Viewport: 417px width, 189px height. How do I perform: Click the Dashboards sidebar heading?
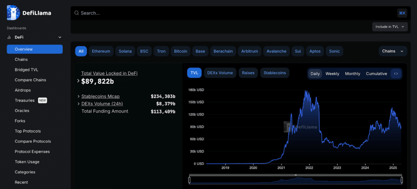pyautogui.click(x=16, y=28)
